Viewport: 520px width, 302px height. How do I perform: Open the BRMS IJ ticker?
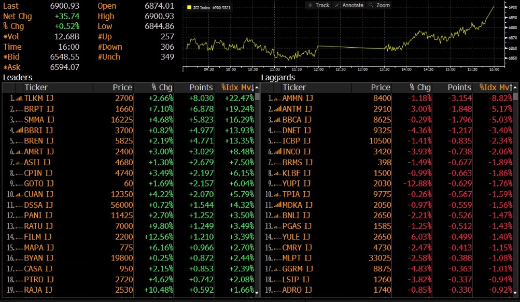(x=297, y=163)
